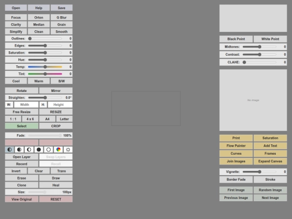Viewport: 292px width, 219px height.
Task: Click Join Images
Action: click(236, 162)
